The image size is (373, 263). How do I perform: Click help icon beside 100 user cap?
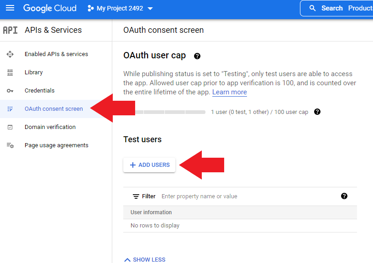(x=317, y=112)
